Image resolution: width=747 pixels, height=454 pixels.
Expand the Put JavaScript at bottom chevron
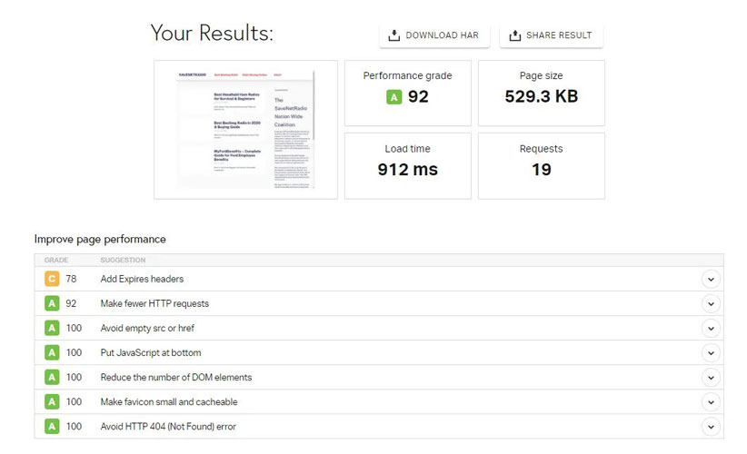coord(711,353)
